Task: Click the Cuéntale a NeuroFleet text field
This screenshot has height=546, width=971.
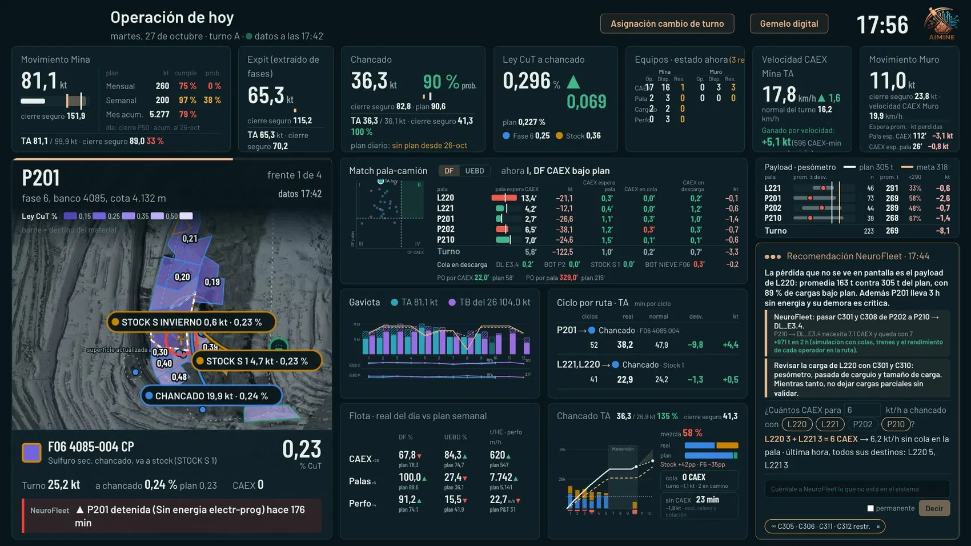Action: [x=857, y=489]
